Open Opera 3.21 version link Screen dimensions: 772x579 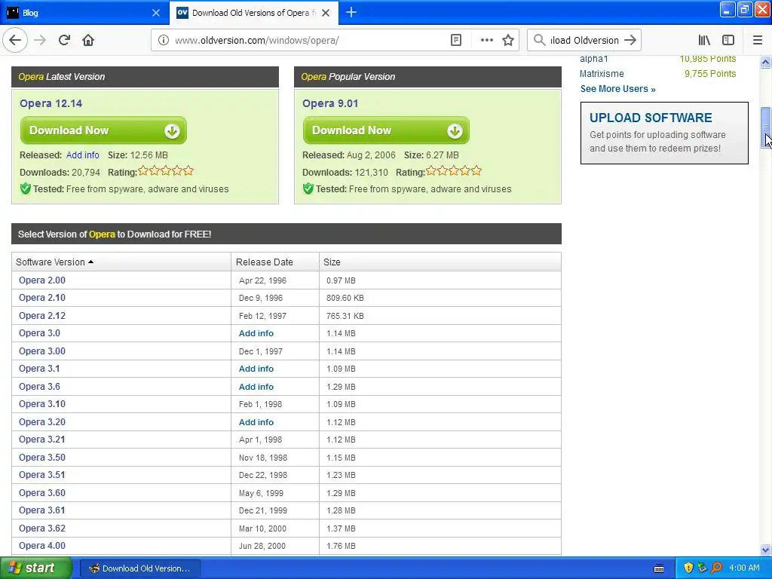point(42,440)
